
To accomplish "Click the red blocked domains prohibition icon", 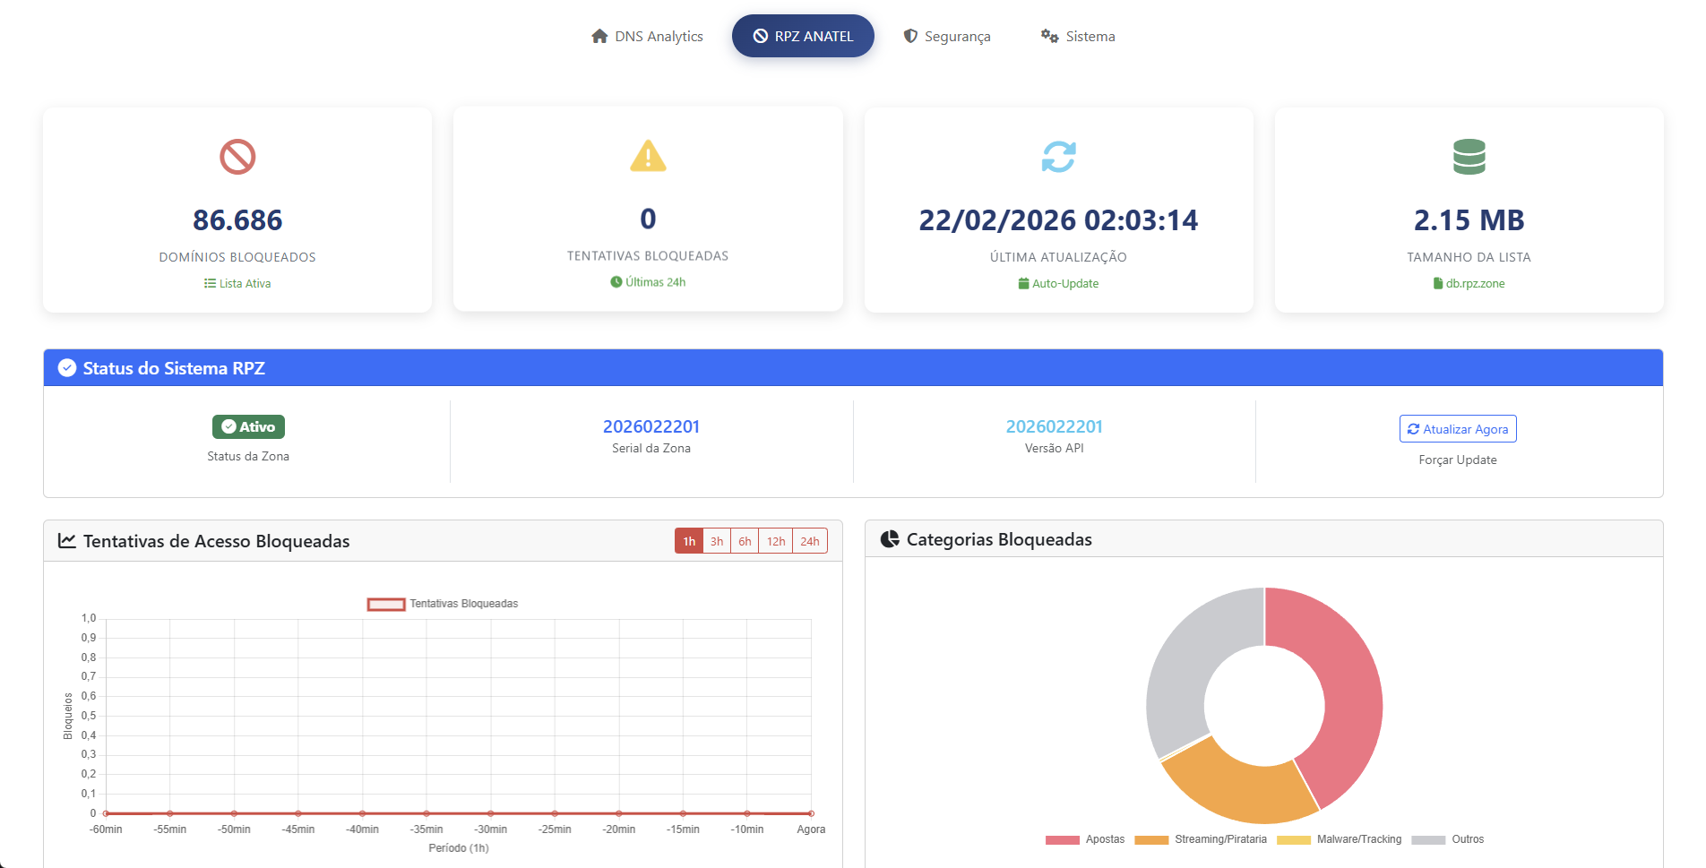I will tap(237, 157).
